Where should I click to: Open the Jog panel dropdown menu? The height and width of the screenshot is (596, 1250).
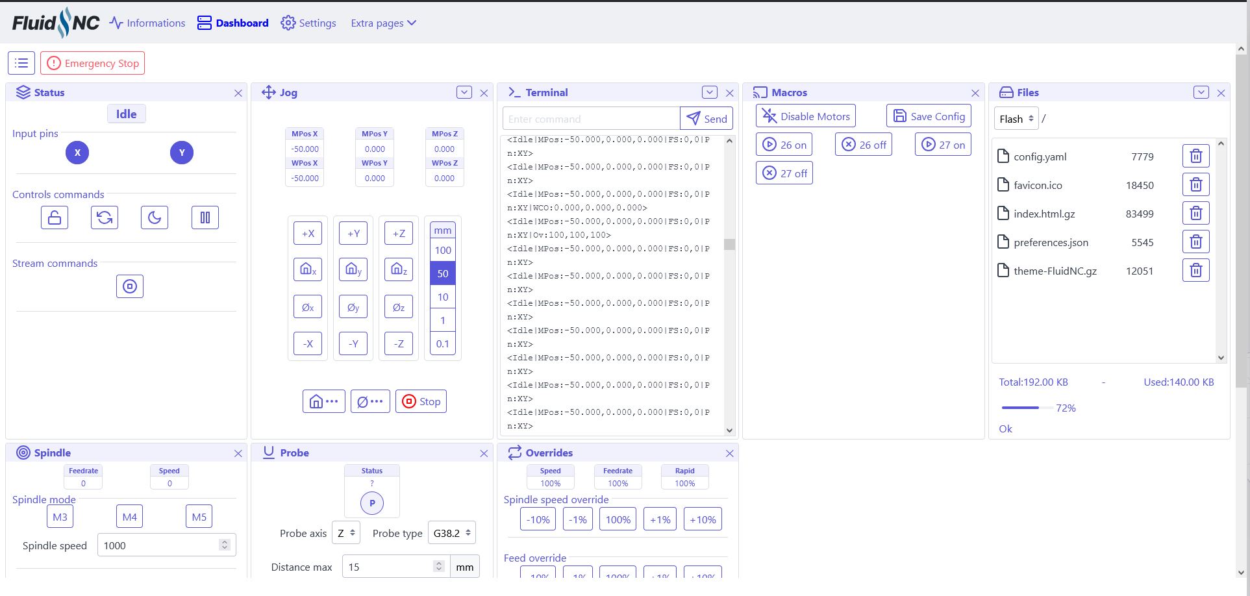point(464,92)
